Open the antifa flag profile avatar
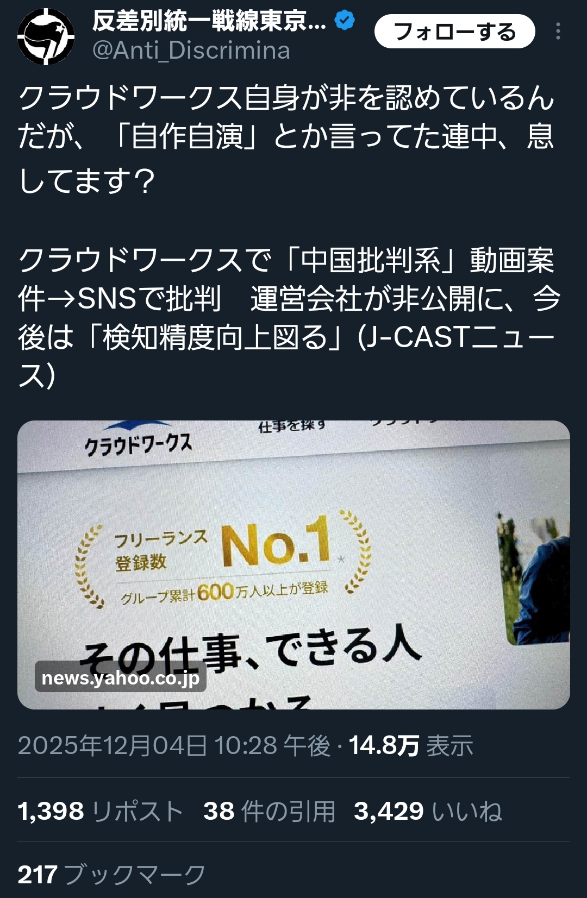587x898 pixels. pos(46,36)
